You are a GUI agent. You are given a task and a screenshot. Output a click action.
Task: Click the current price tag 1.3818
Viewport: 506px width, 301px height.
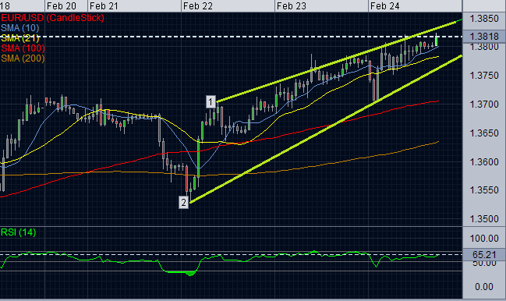[x=484, y=37]
